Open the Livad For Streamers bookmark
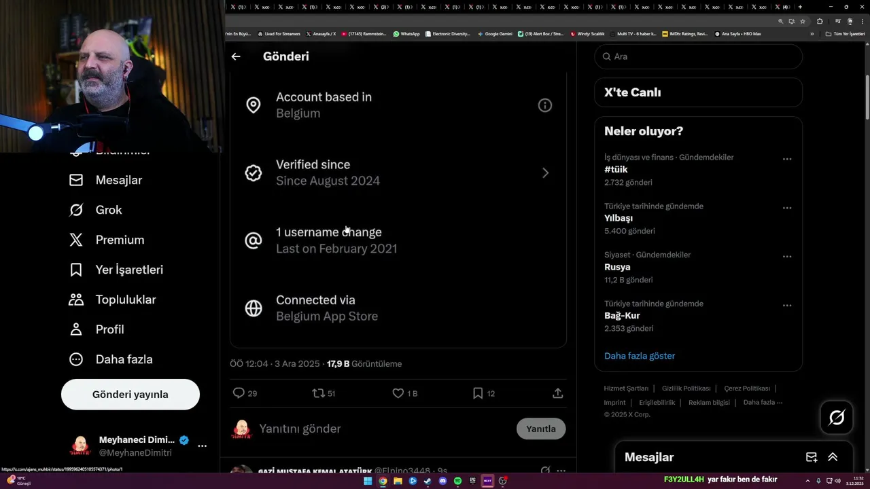 tap(279, 33)
